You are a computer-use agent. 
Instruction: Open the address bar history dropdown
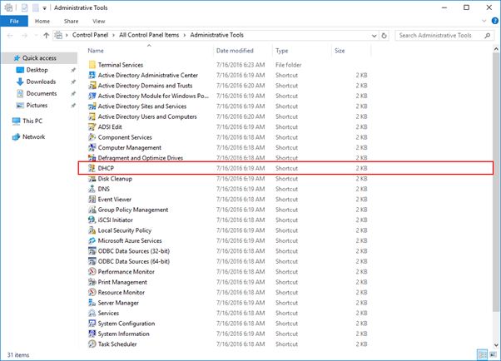coord(374,36)
